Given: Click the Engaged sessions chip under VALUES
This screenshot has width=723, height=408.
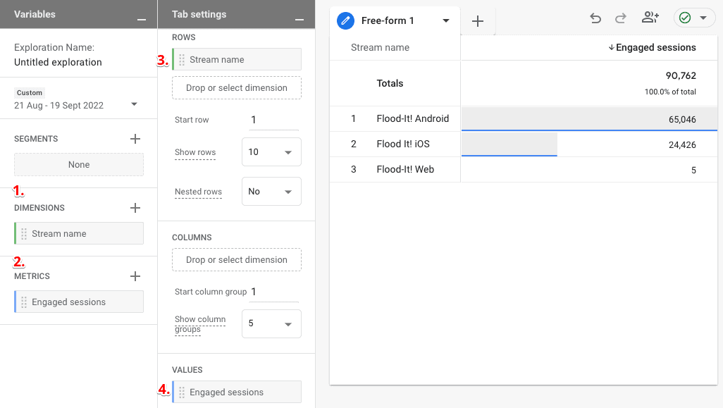Looking at the screenshot, I should pos(236,392).
